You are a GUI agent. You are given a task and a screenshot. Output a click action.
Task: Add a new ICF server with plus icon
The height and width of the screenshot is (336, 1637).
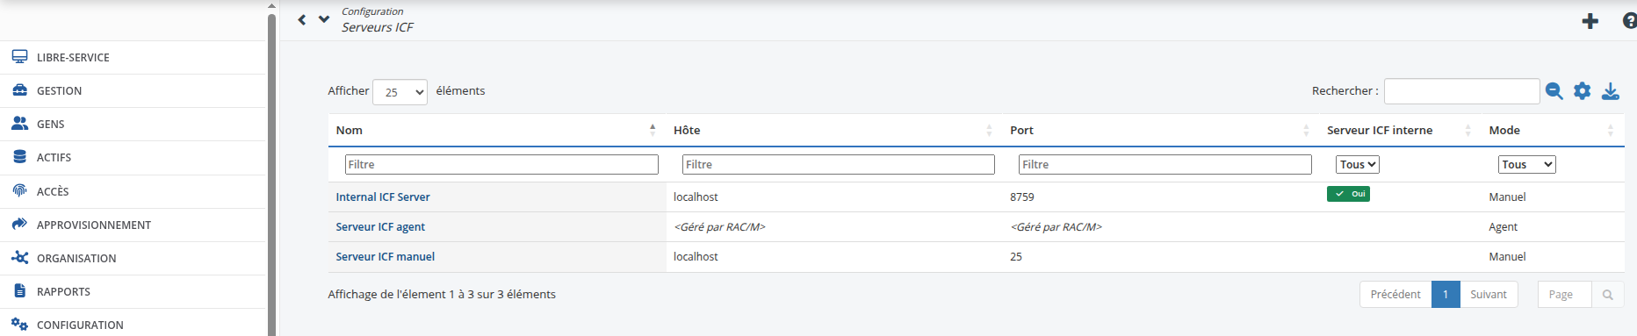click(x=1590, y=21)
